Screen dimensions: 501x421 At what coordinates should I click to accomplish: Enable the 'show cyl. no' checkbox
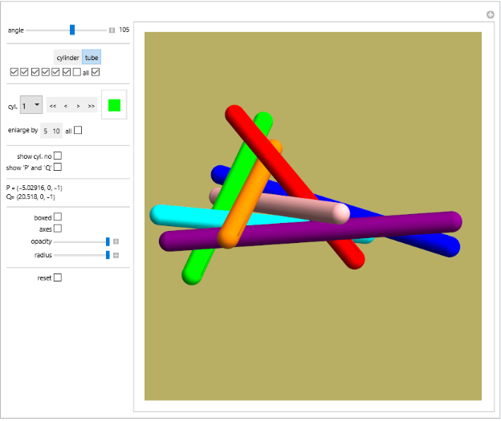click(x=57, y=156)
